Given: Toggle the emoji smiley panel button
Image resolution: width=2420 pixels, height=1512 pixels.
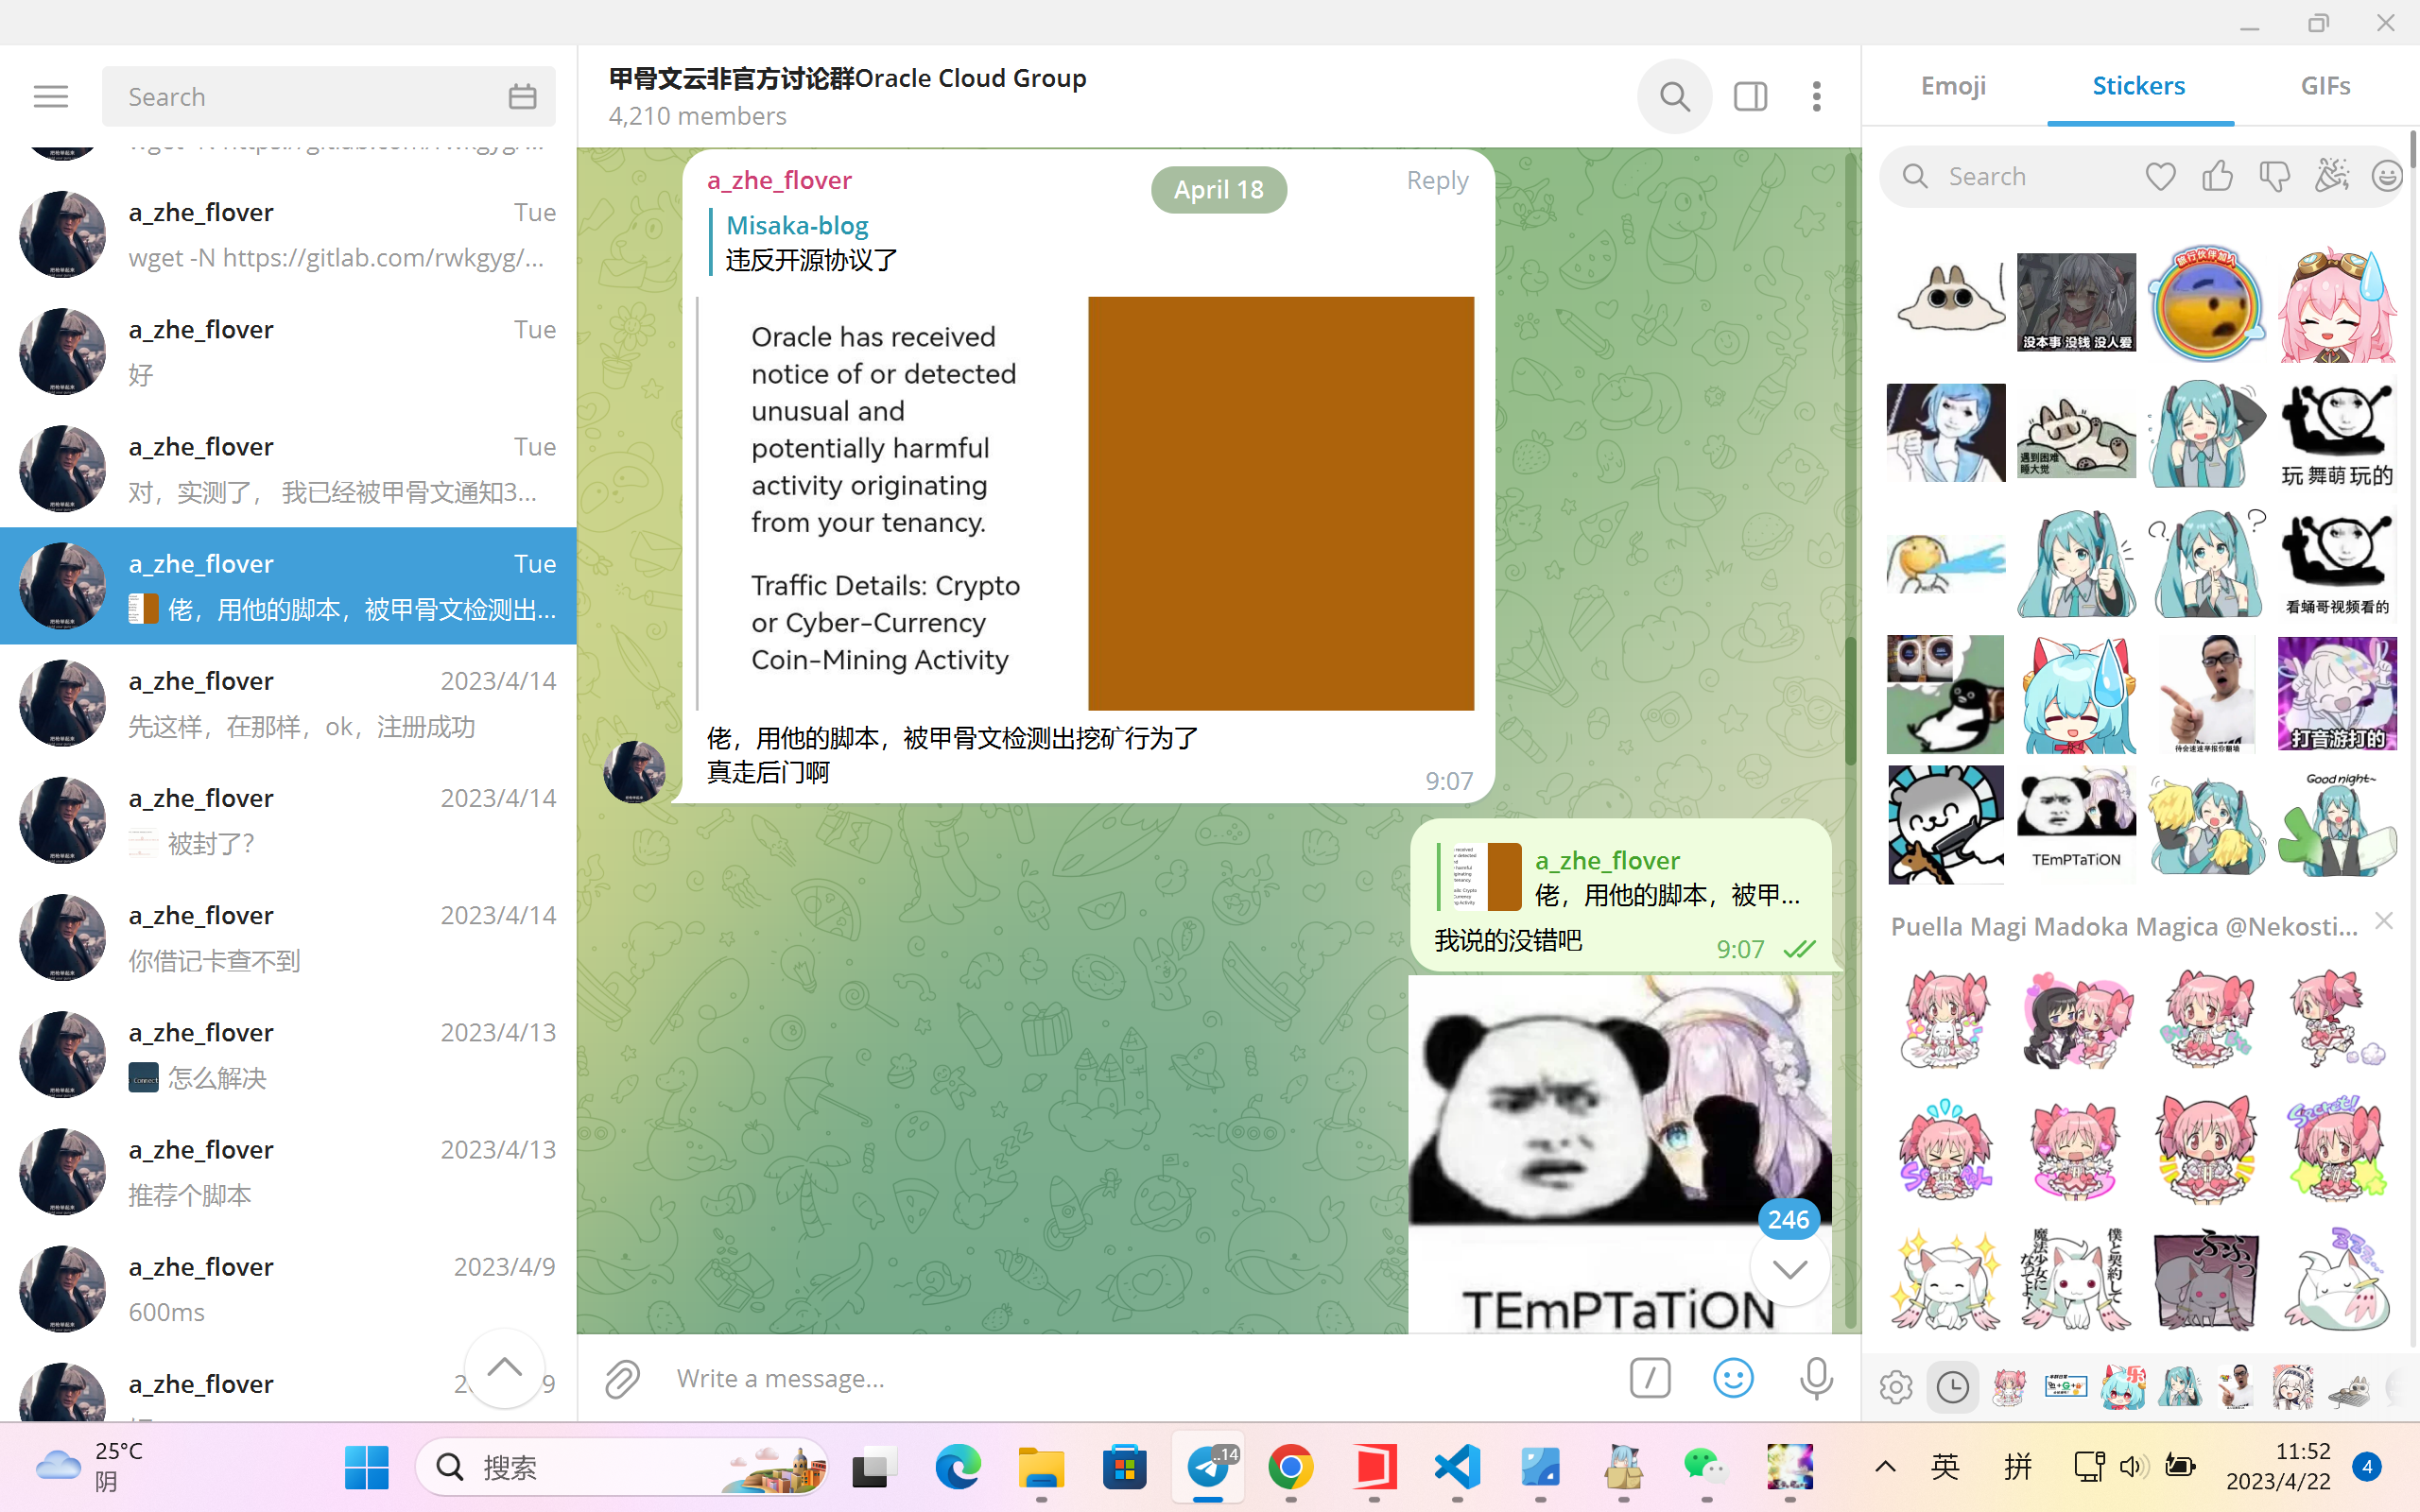Looking at the screenshot, I should [1733, 1378].
